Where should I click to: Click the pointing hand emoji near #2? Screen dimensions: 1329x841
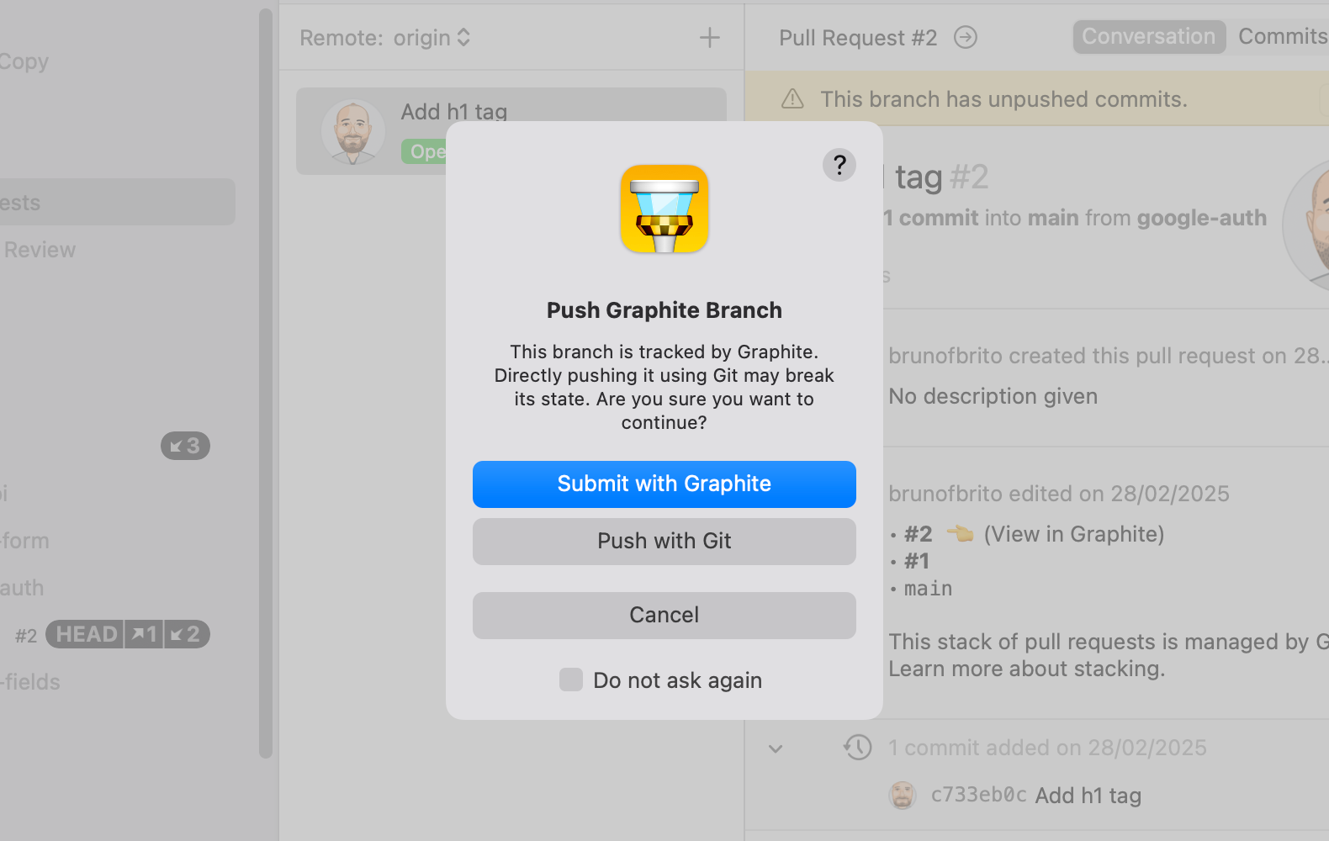(x=959, y=534)
